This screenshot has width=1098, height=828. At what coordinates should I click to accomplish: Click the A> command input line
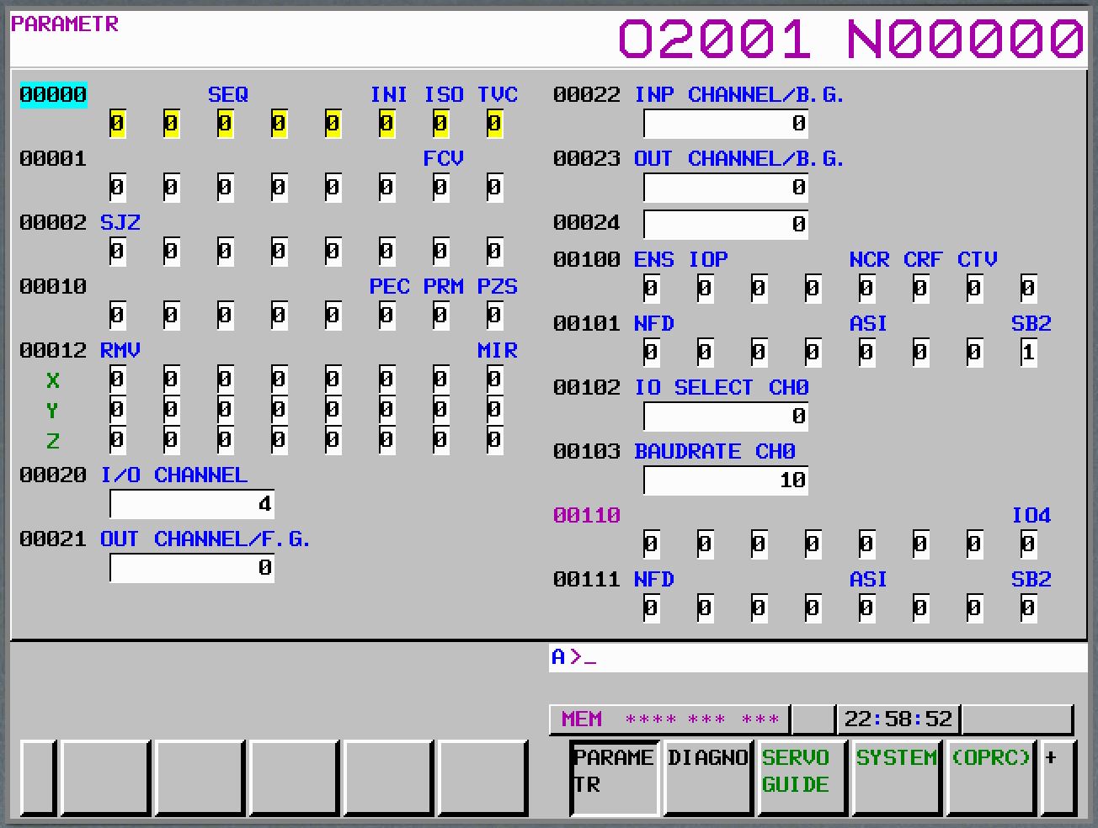click(817, 657)
